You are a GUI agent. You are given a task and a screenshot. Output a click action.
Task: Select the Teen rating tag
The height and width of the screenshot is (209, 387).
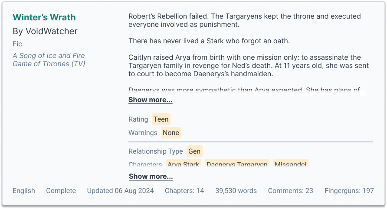[161, 119]
